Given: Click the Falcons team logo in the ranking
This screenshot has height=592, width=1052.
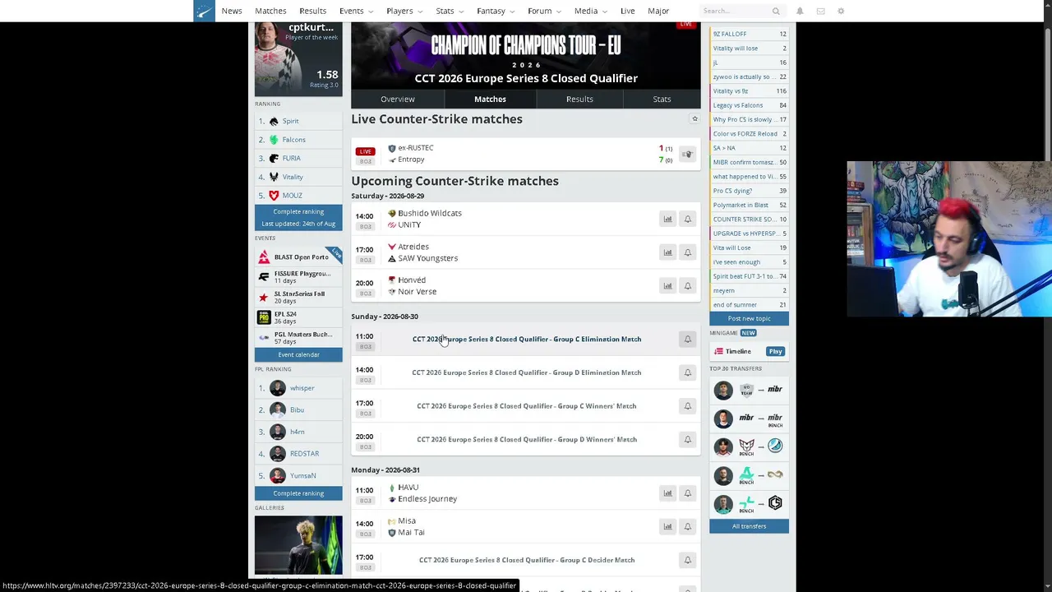Looking at the screenshot, I should click(x=274, y=140).
